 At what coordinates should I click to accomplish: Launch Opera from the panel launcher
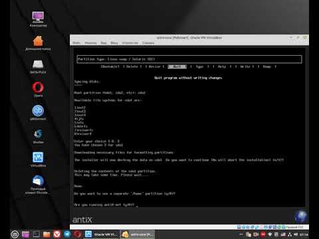(78, 234)
